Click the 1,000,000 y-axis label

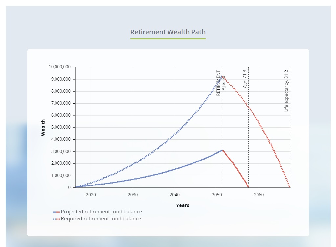point(61,176)
